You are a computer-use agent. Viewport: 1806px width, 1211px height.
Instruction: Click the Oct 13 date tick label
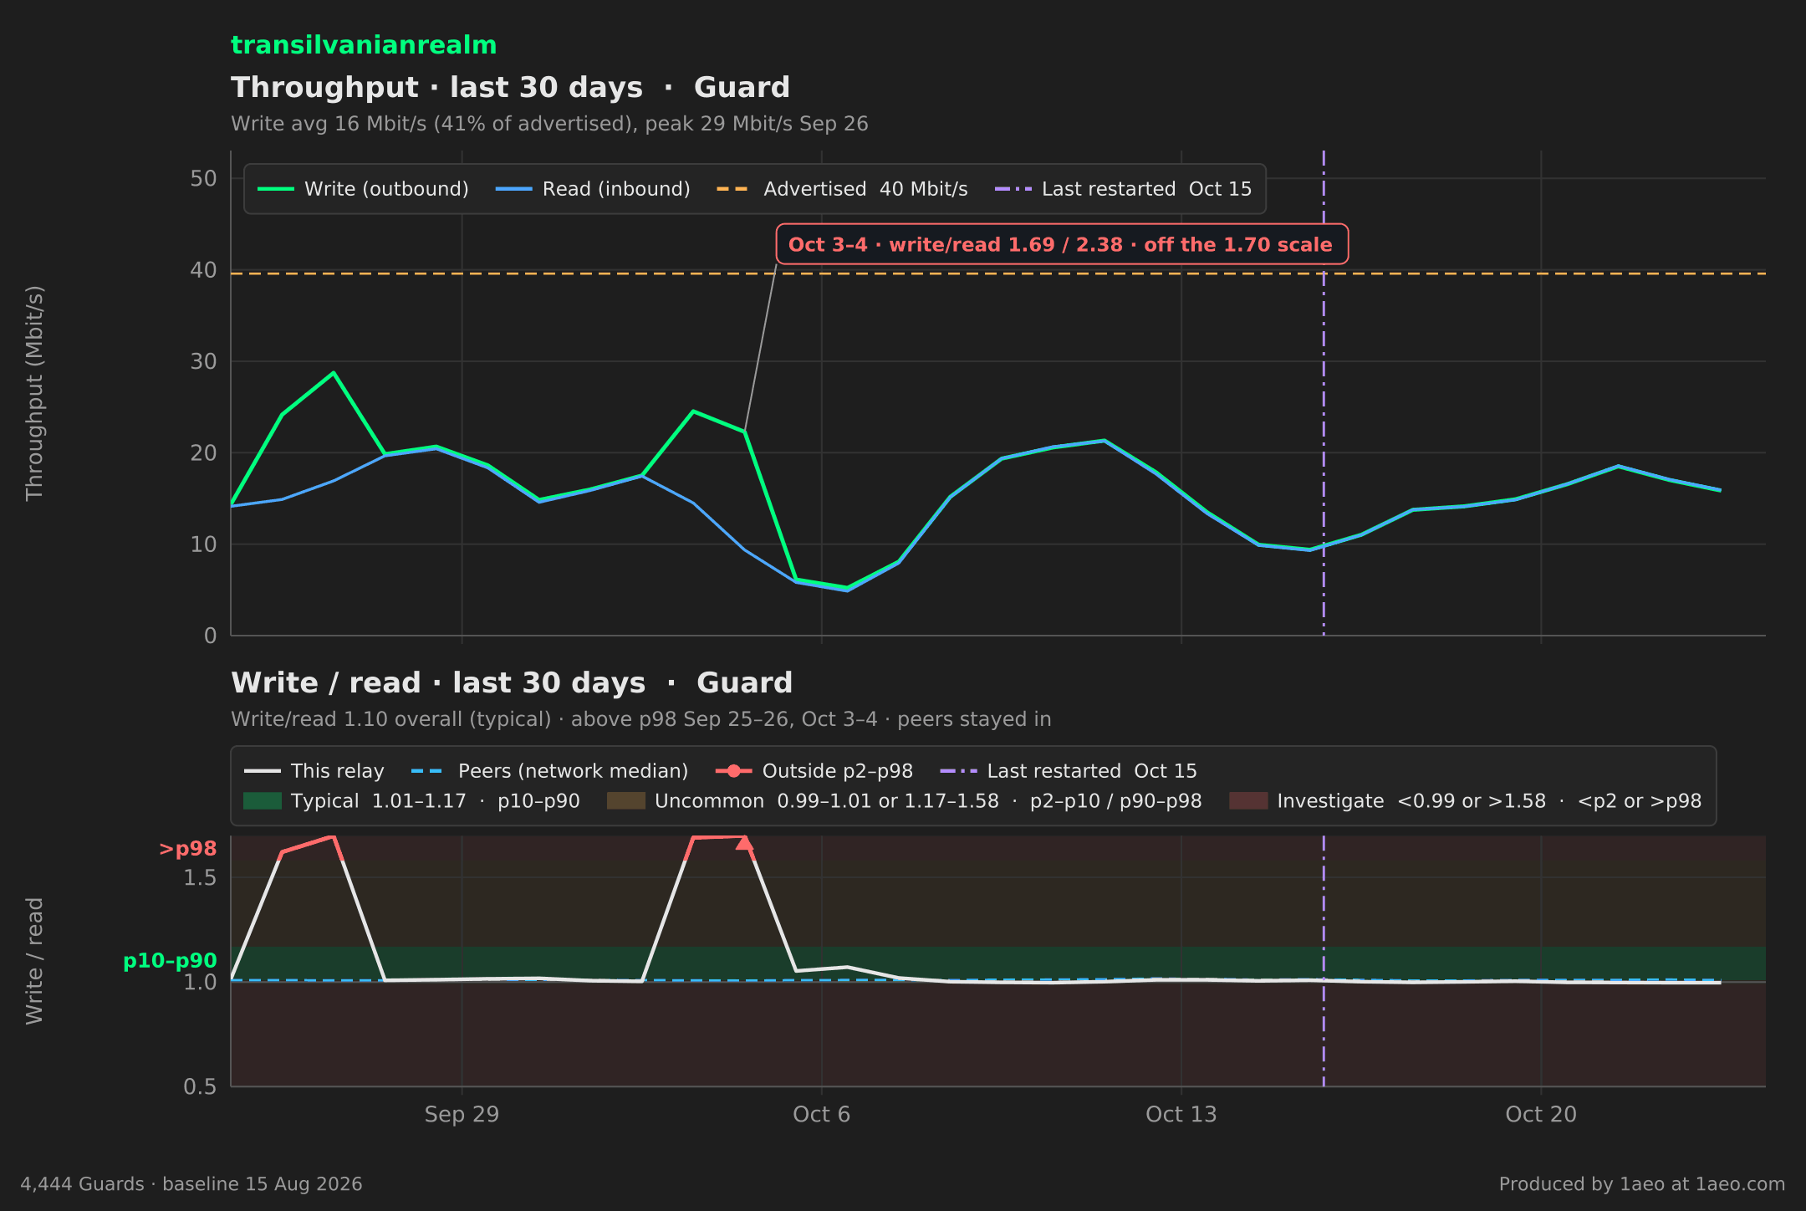point(1181,1115)
